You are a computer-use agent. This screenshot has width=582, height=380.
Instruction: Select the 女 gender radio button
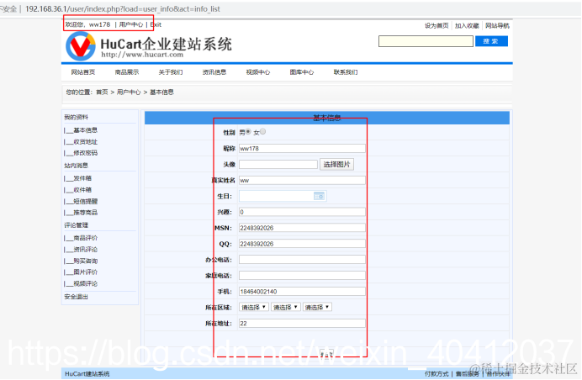point(262,132)
